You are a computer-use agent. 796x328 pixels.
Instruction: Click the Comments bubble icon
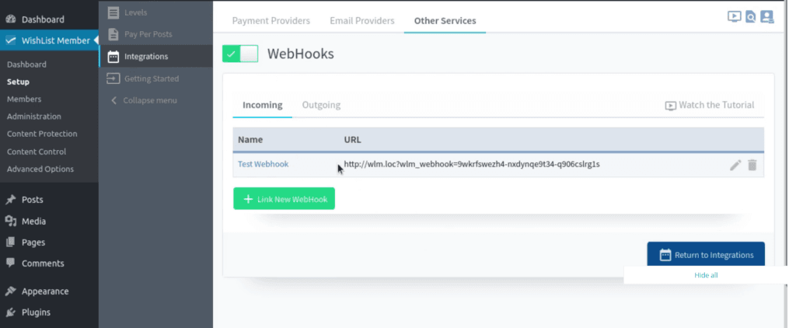tap(11, 263)
